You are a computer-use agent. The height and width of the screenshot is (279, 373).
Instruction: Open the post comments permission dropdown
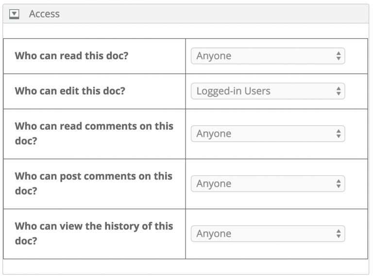[x=268, y=184]
